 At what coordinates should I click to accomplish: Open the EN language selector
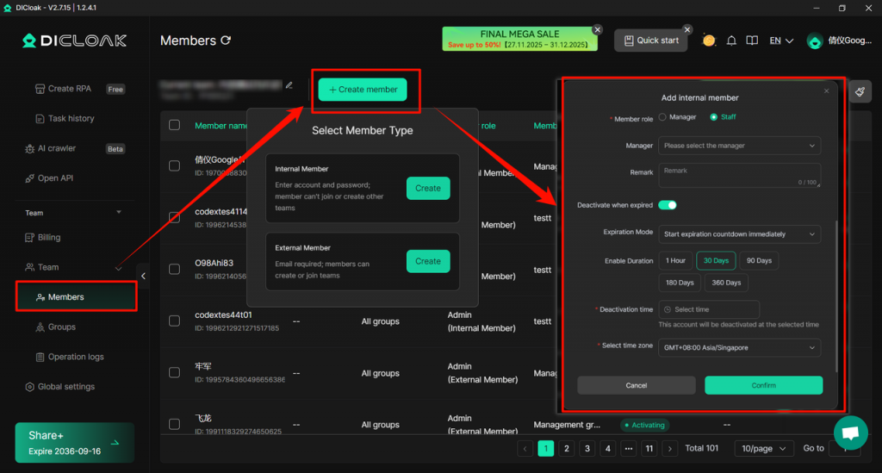(781, 40)
